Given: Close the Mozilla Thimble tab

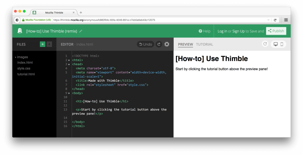Looking at the screenshot, I should [x=74, y=12].
